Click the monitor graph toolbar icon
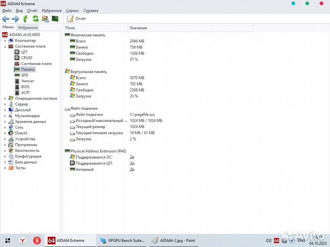330x247 pixels. pyautogui.click(x=55, y=19)
